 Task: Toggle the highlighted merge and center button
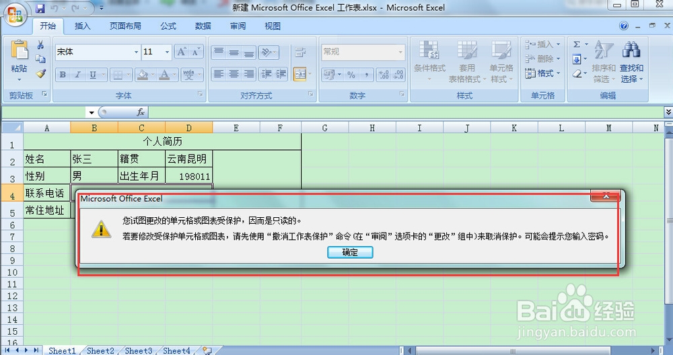point(299,74)
